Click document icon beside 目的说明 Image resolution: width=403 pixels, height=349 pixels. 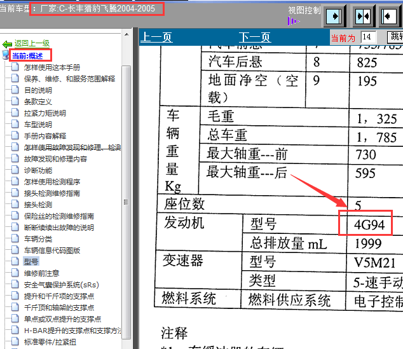15,90
